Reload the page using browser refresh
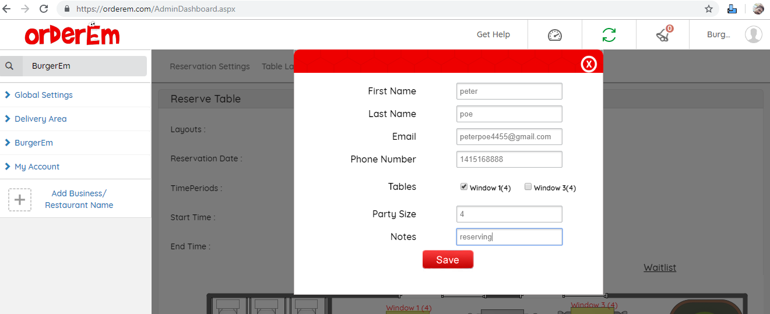Screen dimensions: 770x314 click(x=44, y=9)
